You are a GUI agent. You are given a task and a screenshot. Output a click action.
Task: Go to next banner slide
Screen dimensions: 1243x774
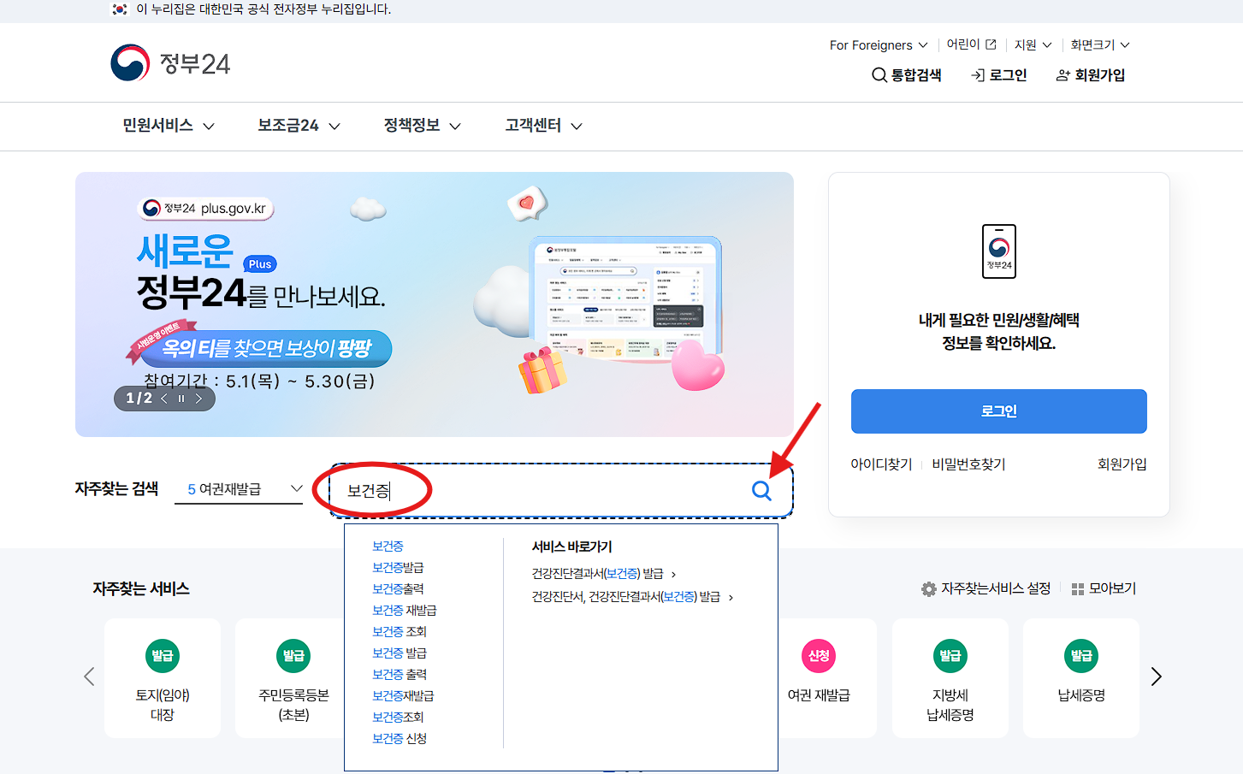pos(198,399)
